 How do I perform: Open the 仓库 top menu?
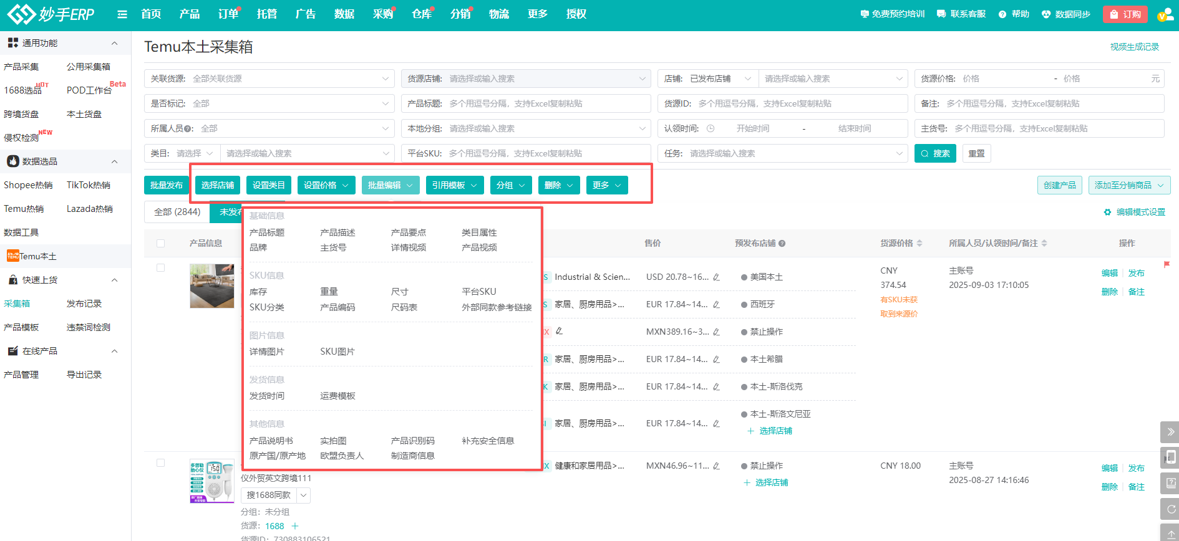[x=422, y=14]
